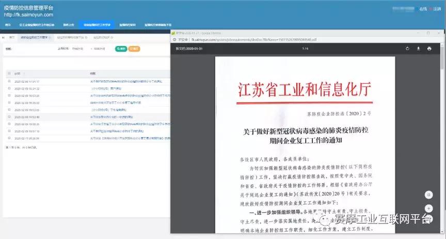Switch to the 首页 home tab

12,38
